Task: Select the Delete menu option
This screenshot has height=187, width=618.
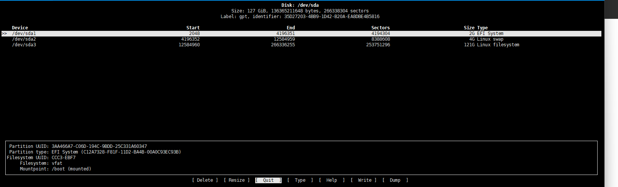Action: [x=205, y=180]
